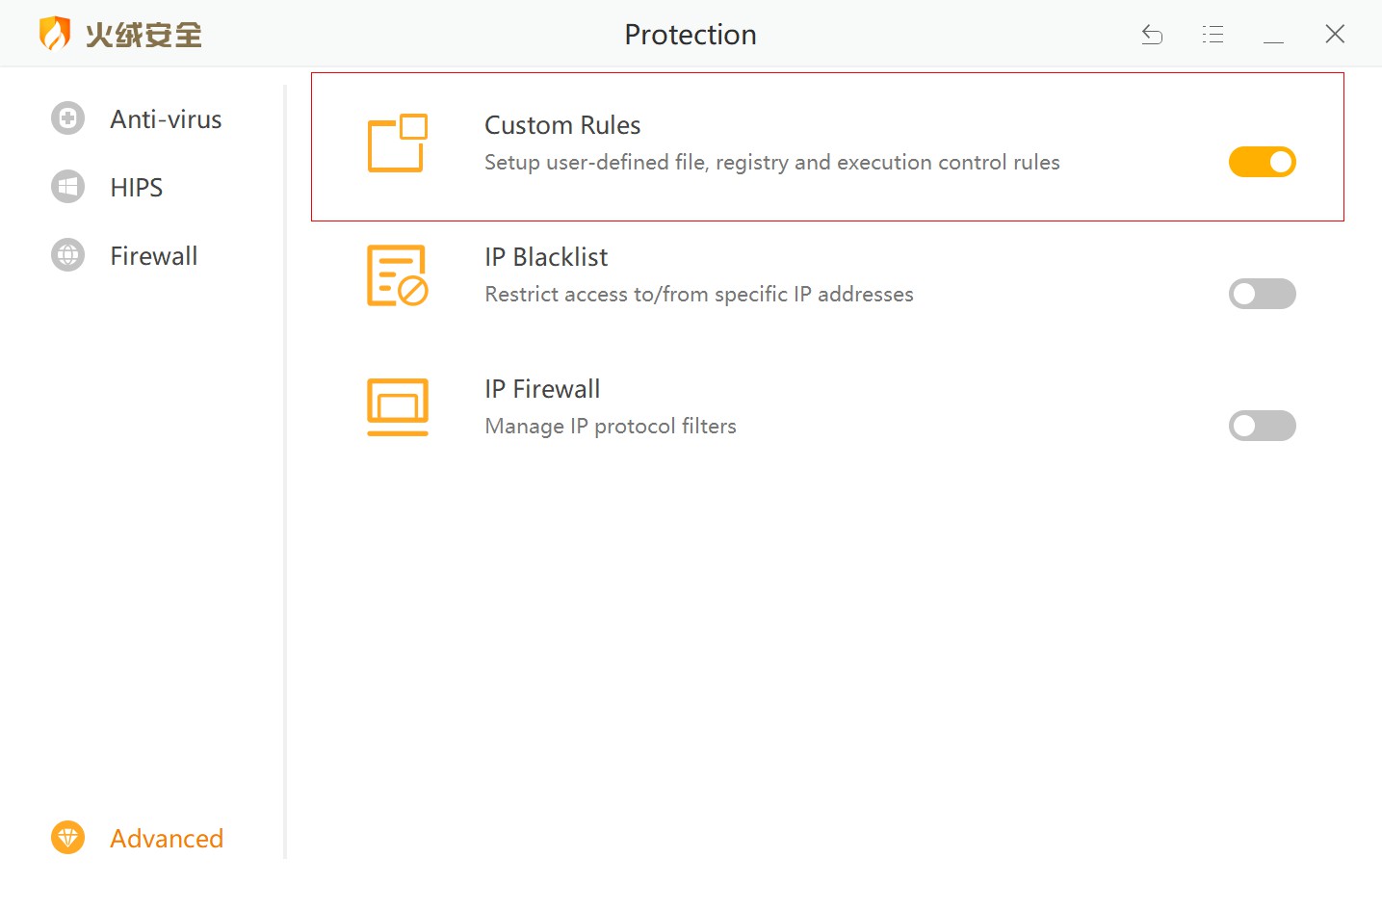Click the Huorong shield logo icon
1382x910 pixels.
[x=55, y=34]
